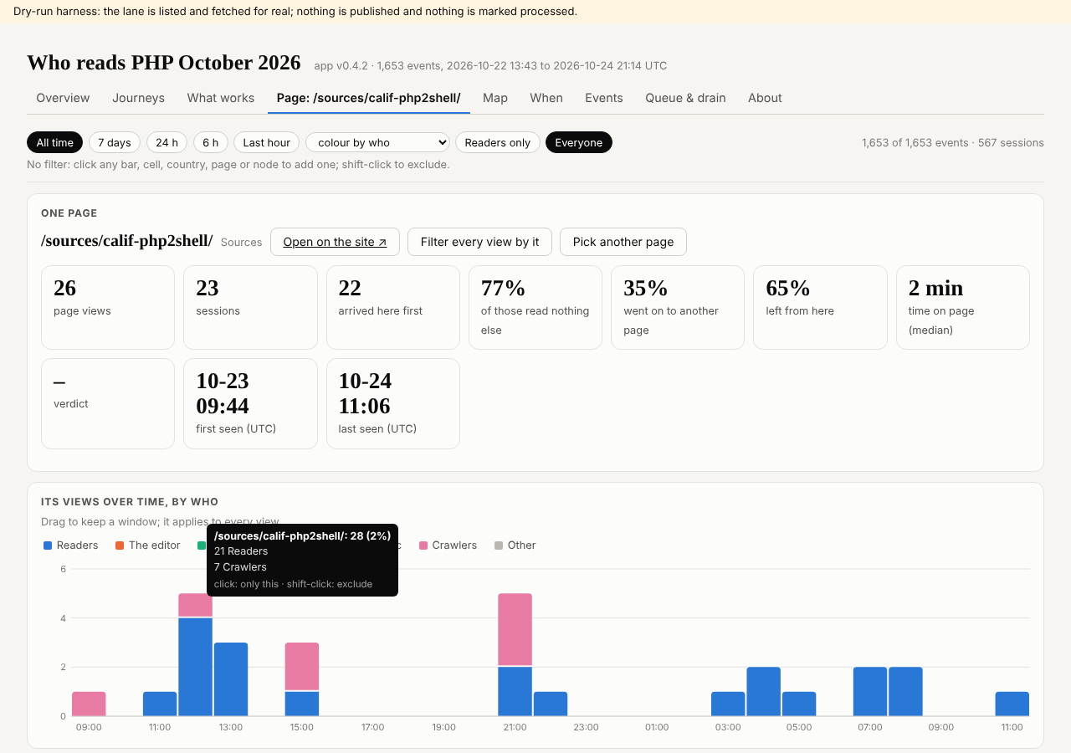This screenshot has height=753, width=1071.
Task: Click the last seen 10-24 11:06 card
Action: click(393, 403)
